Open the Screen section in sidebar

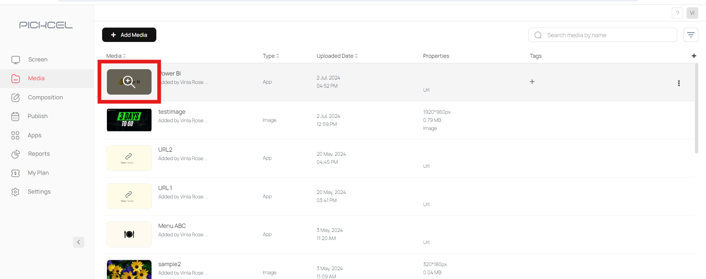37,59
